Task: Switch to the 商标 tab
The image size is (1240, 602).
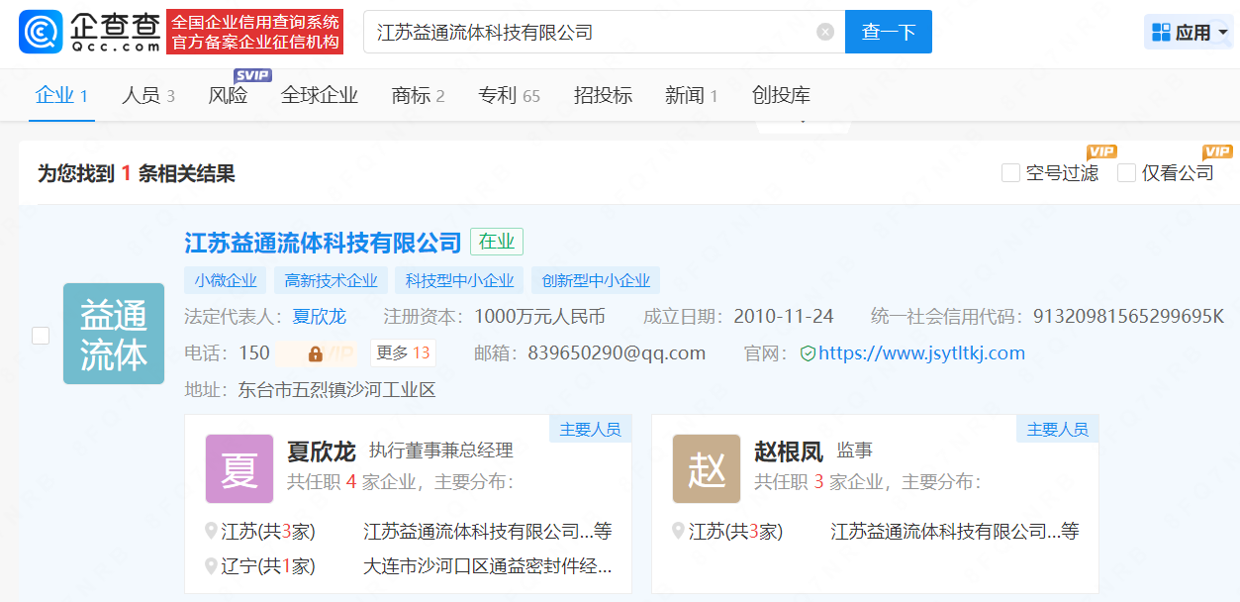Action: click(418, 95)
